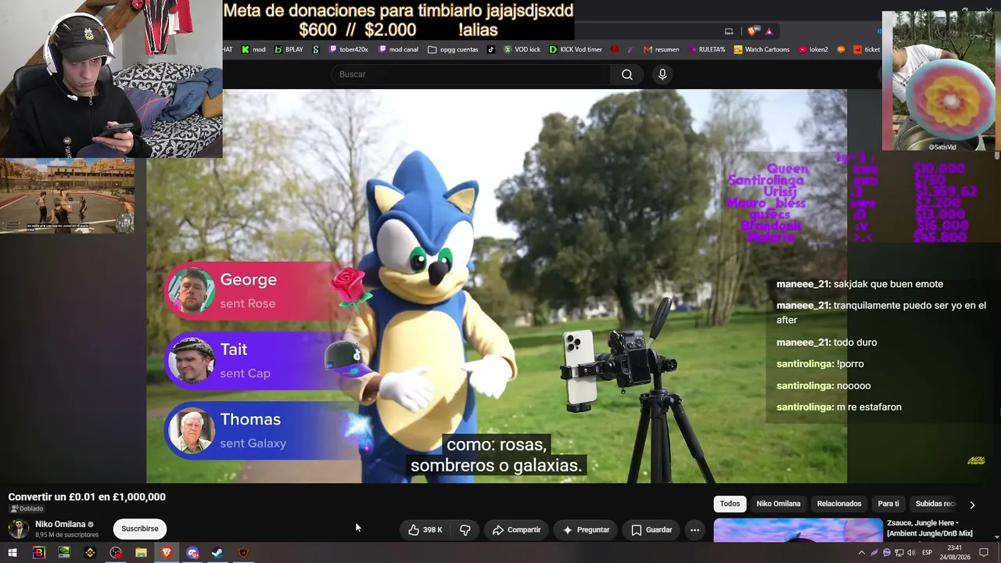Open the taskbar clock and calendar

click(x=955, y=553)
